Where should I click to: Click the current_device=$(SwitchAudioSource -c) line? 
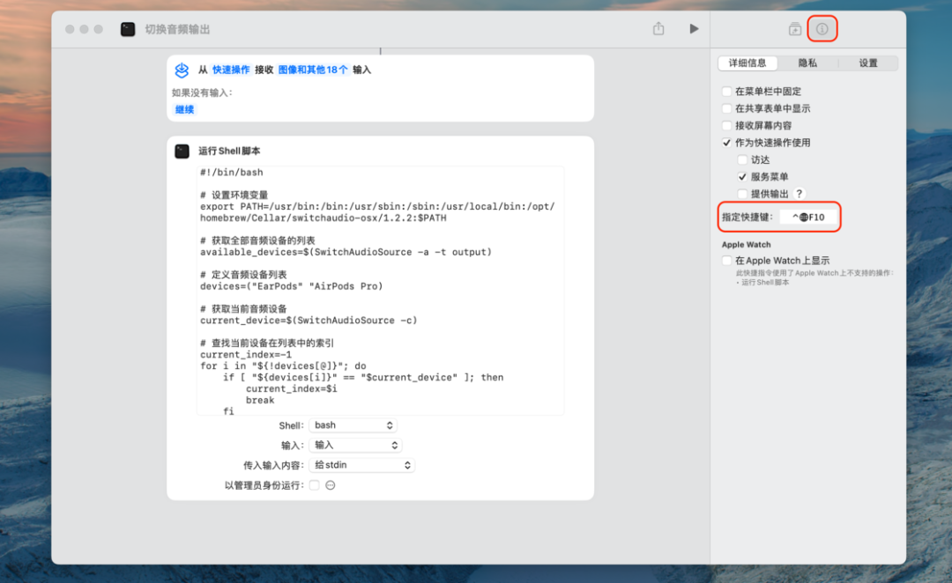pos(309,321)
